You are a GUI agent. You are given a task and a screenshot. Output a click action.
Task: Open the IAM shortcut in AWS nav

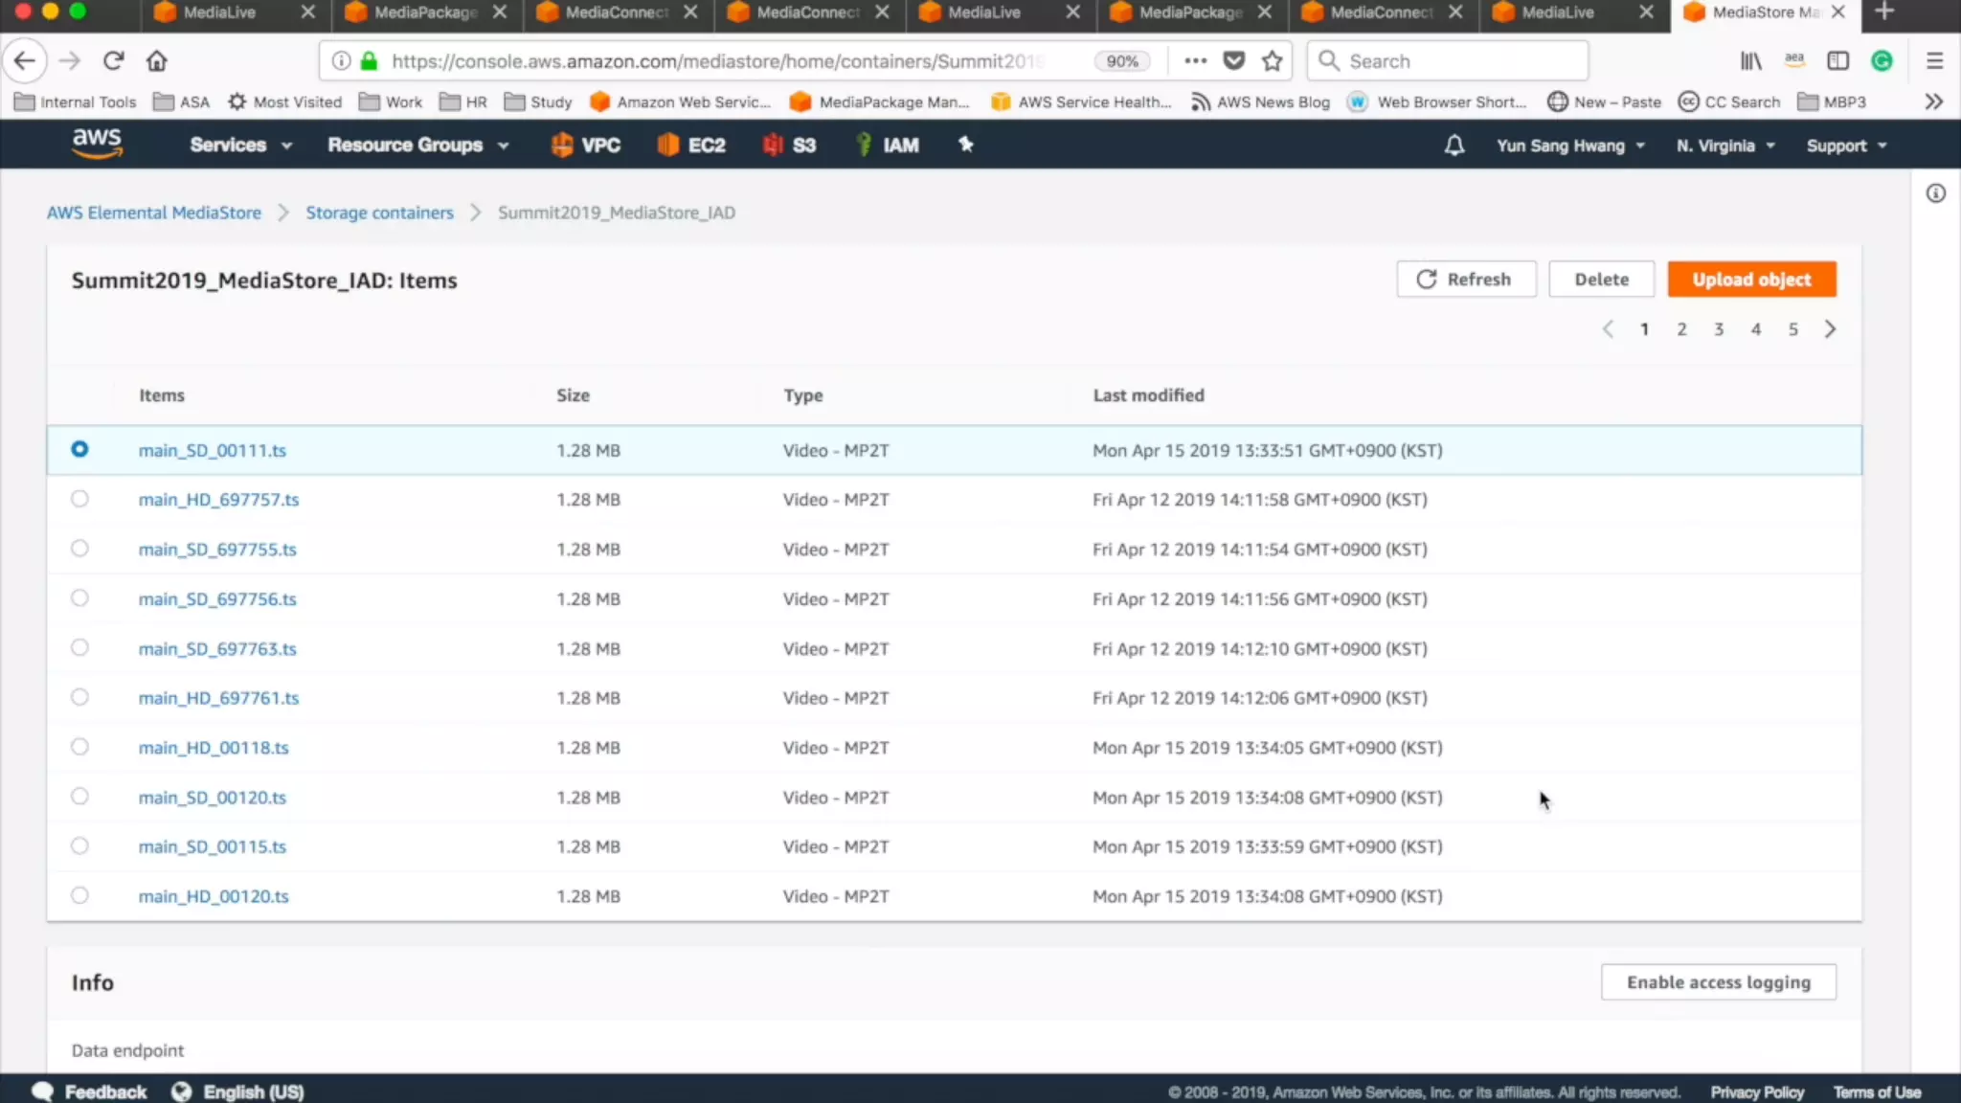click(888, 146)
